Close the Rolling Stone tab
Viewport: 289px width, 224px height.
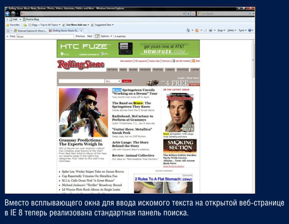[81, 31]
